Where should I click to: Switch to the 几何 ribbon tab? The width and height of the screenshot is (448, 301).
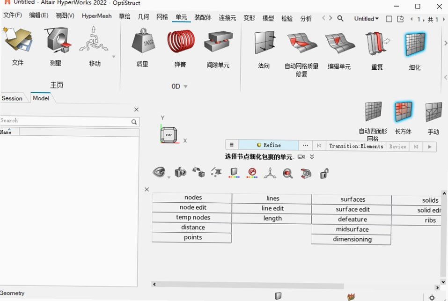coord(143,17)
